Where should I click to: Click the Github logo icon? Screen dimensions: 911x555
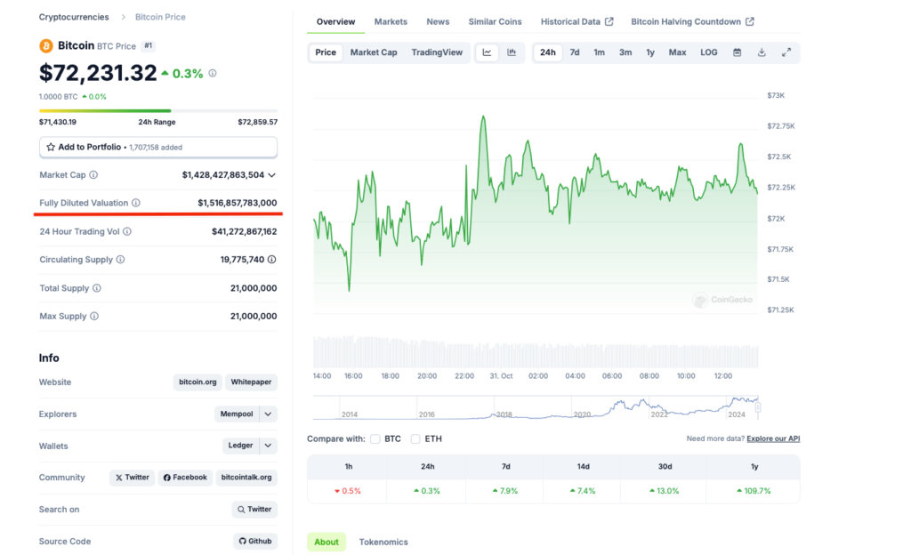[243, 541]
